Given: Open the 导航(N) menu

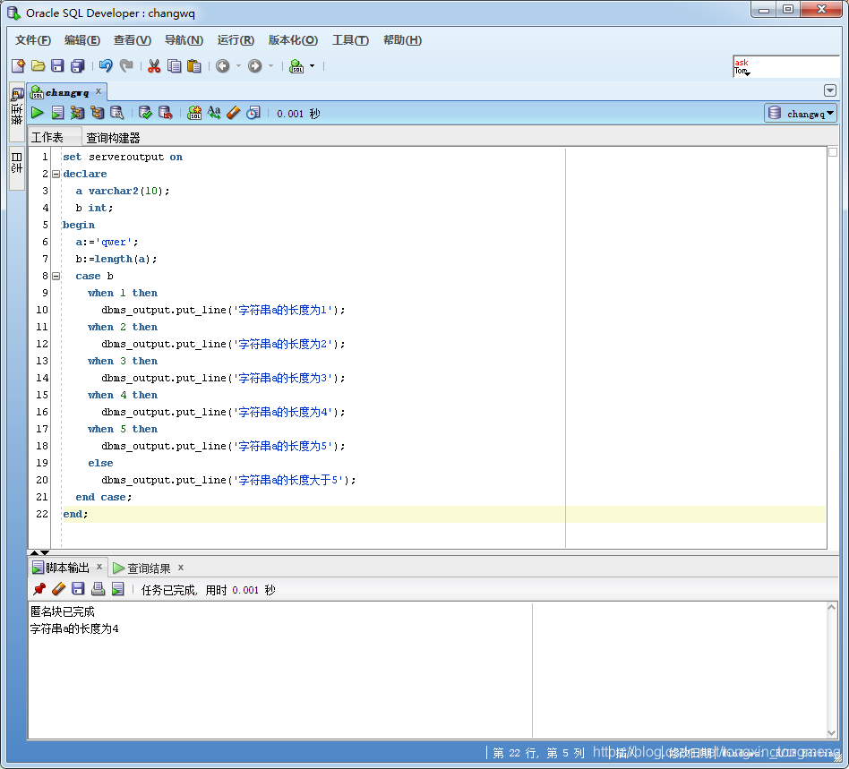Looking at the screenshot, I should [184, 40].
